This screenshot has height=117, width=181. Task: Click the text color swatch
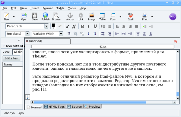point(53,26)
